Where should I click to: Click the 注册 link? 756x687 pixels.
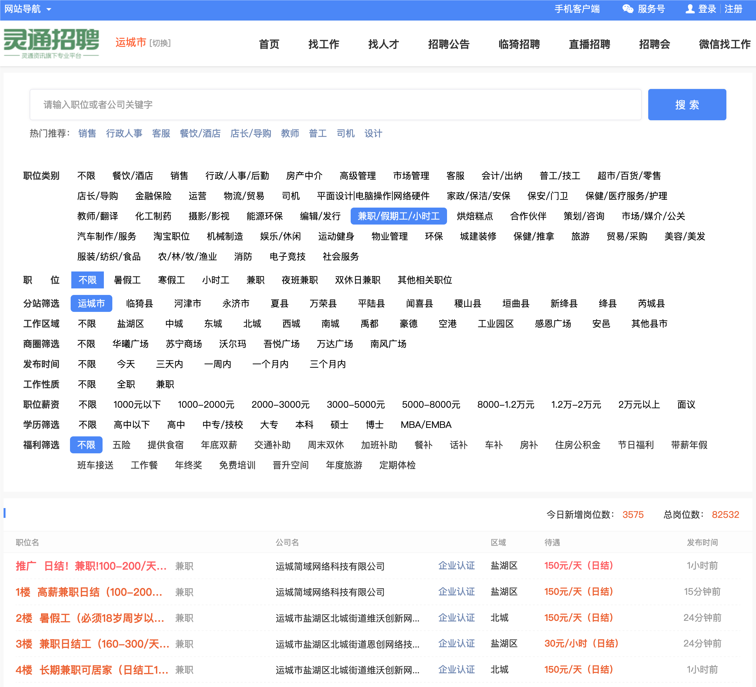click(733, 8)
